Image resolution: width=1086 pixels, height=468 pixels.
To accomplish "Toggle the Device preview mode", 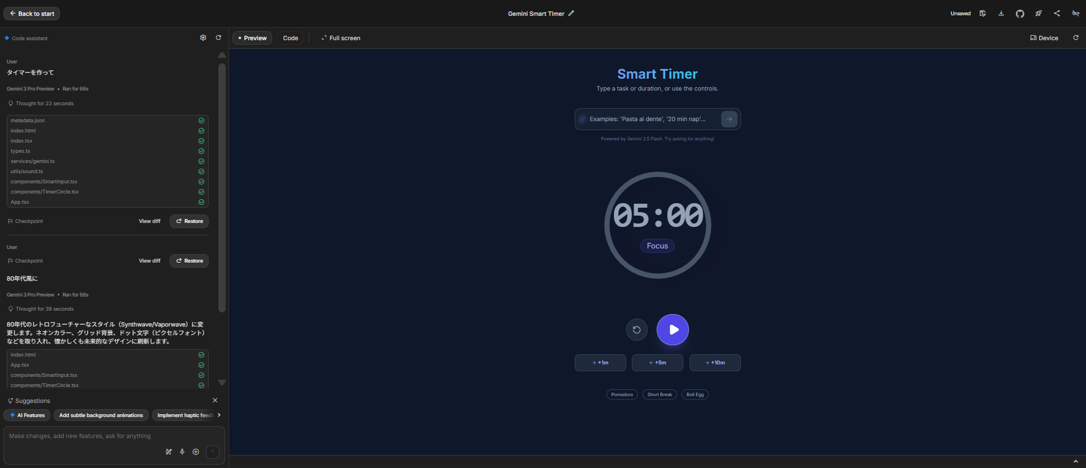I will point(1044,38).
